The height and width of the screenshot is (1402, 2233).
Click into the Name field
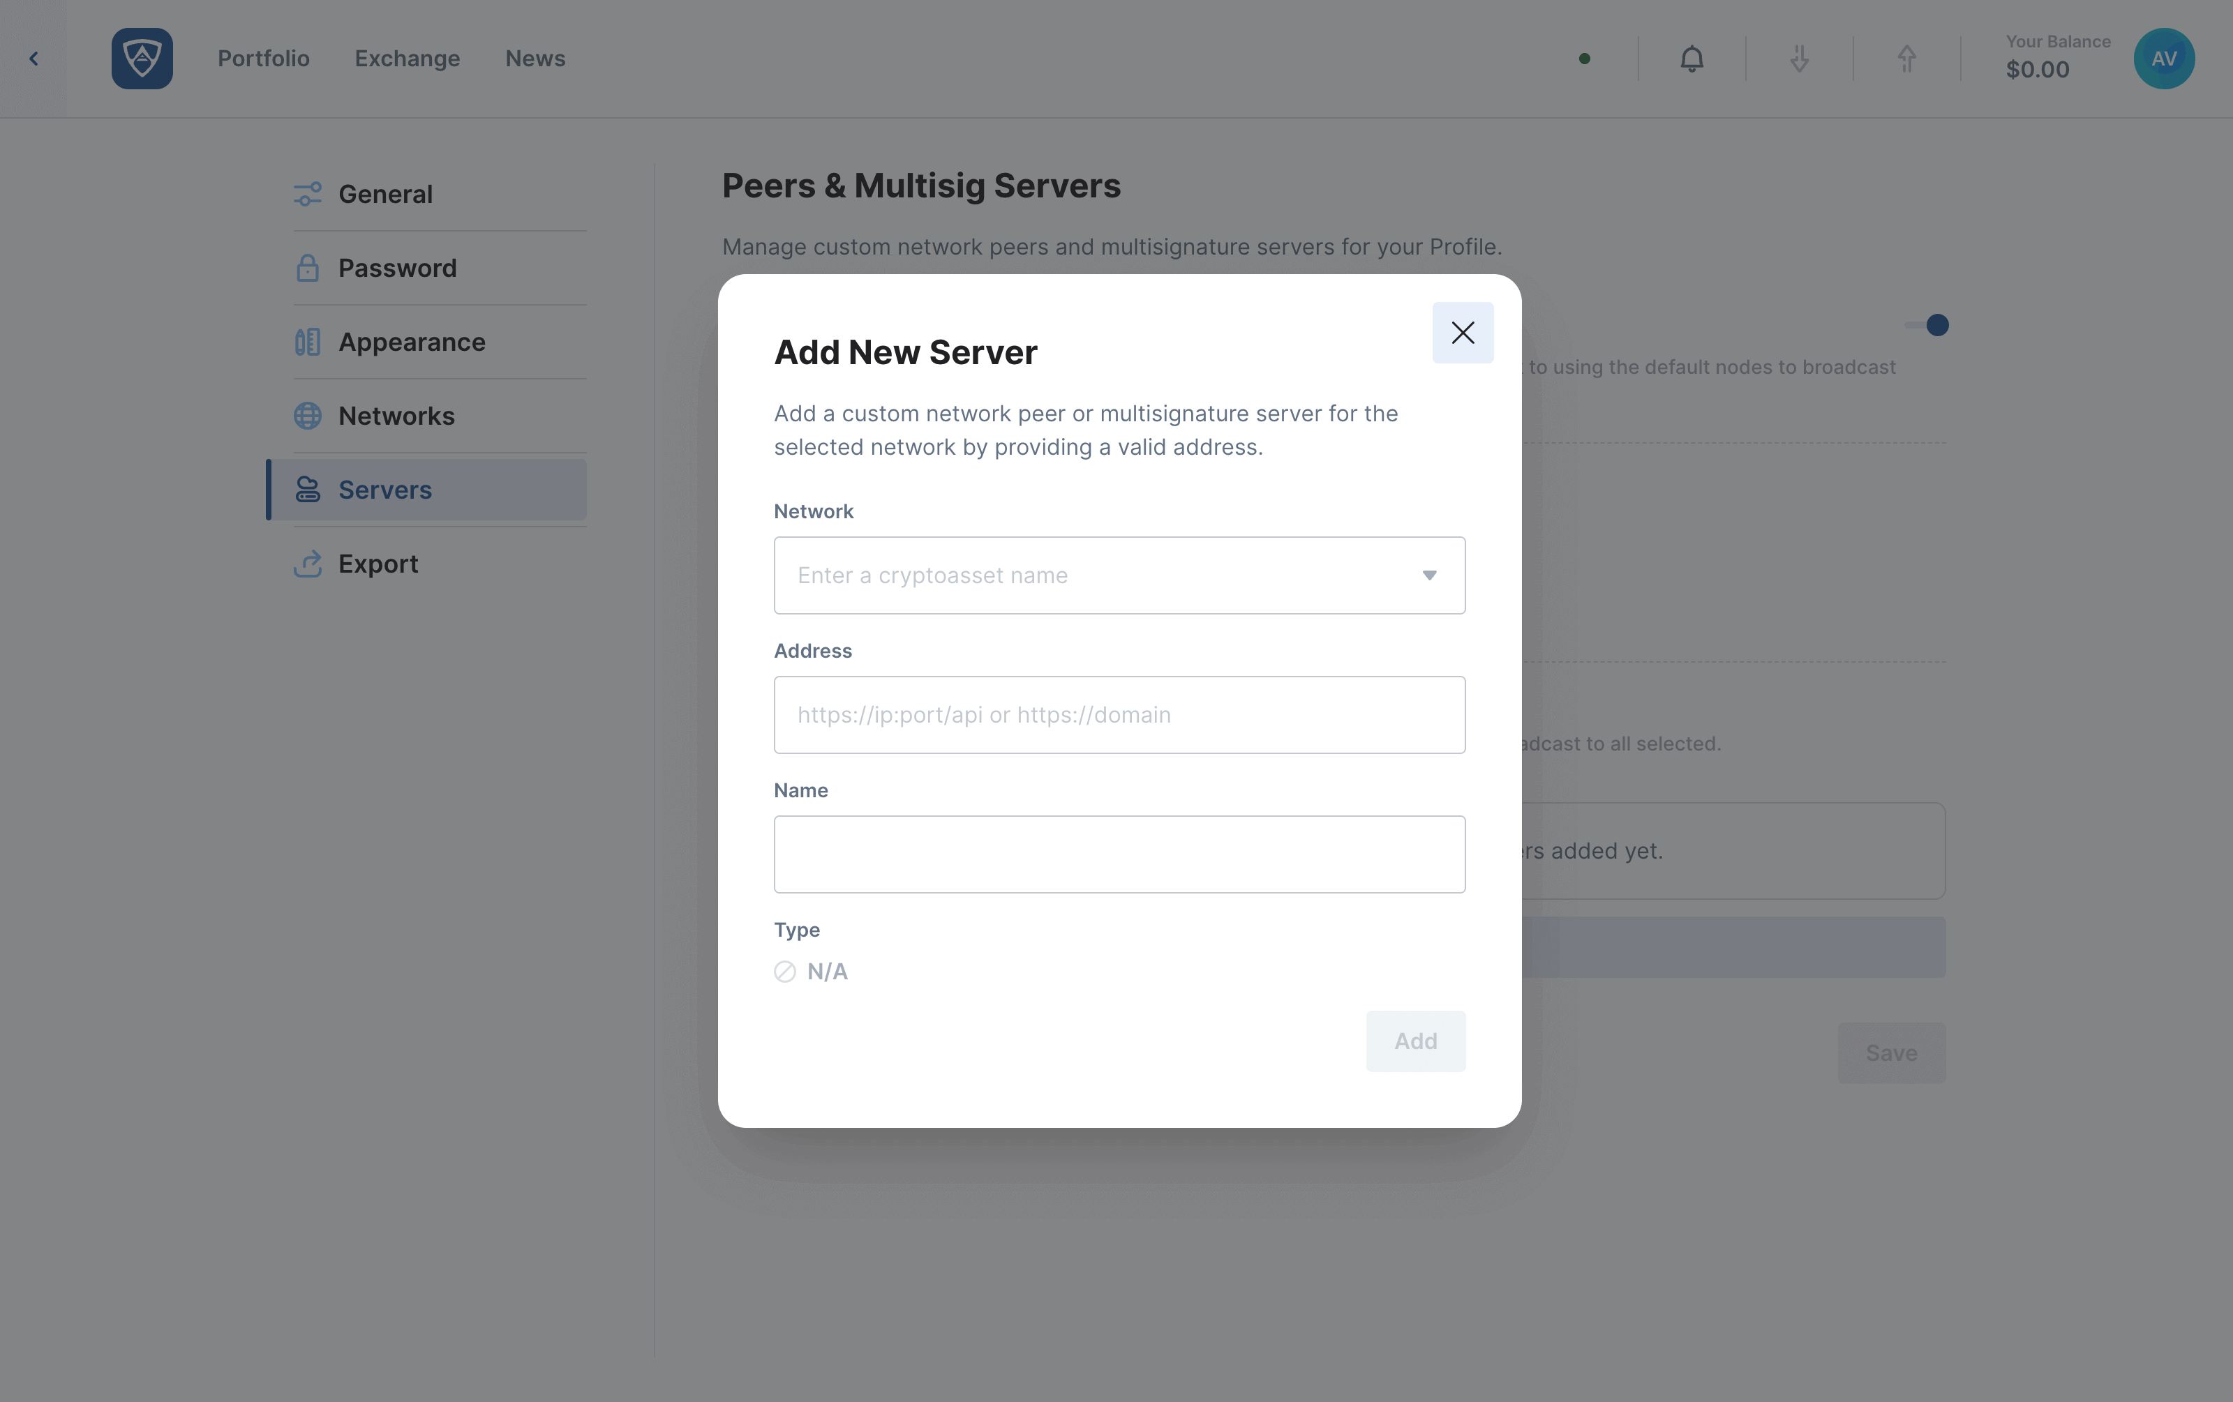(1119, 854)
